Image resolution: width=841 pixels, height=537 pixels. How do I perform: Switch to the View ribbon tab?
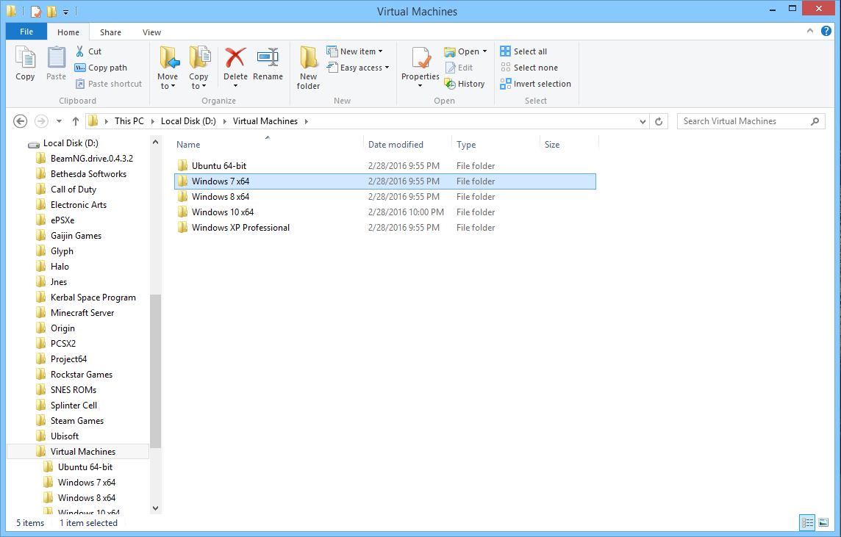[x=151, y=32]
